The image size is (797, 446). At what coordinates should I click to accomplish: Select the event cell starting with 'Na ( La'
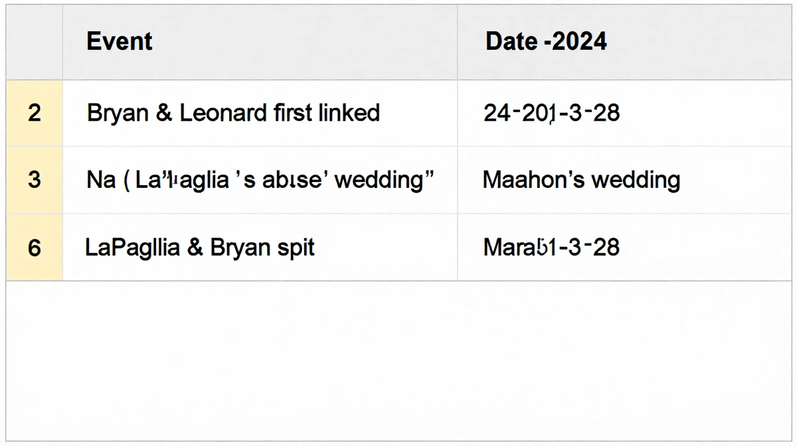pyautogui.click(x=260, y=180)
